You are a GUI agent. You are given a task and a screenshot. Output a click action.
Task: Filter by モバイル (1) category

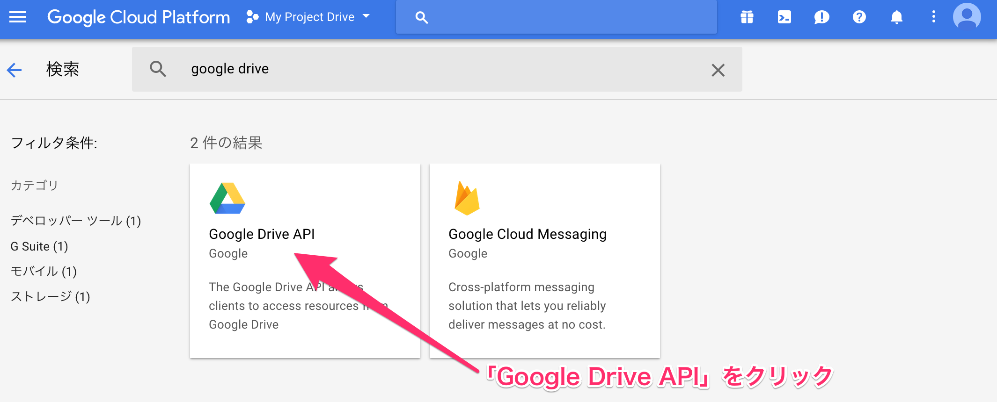coord(44,271)
